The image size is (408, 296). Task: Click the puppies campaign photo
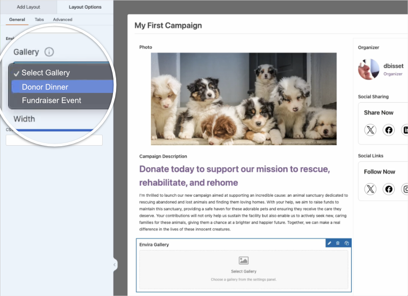click(x=243, y=99)
